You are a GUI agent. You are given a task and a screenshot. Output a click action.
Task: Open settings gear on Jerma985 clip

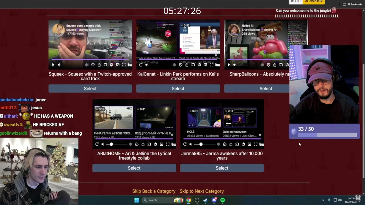[x=225, y=144]
